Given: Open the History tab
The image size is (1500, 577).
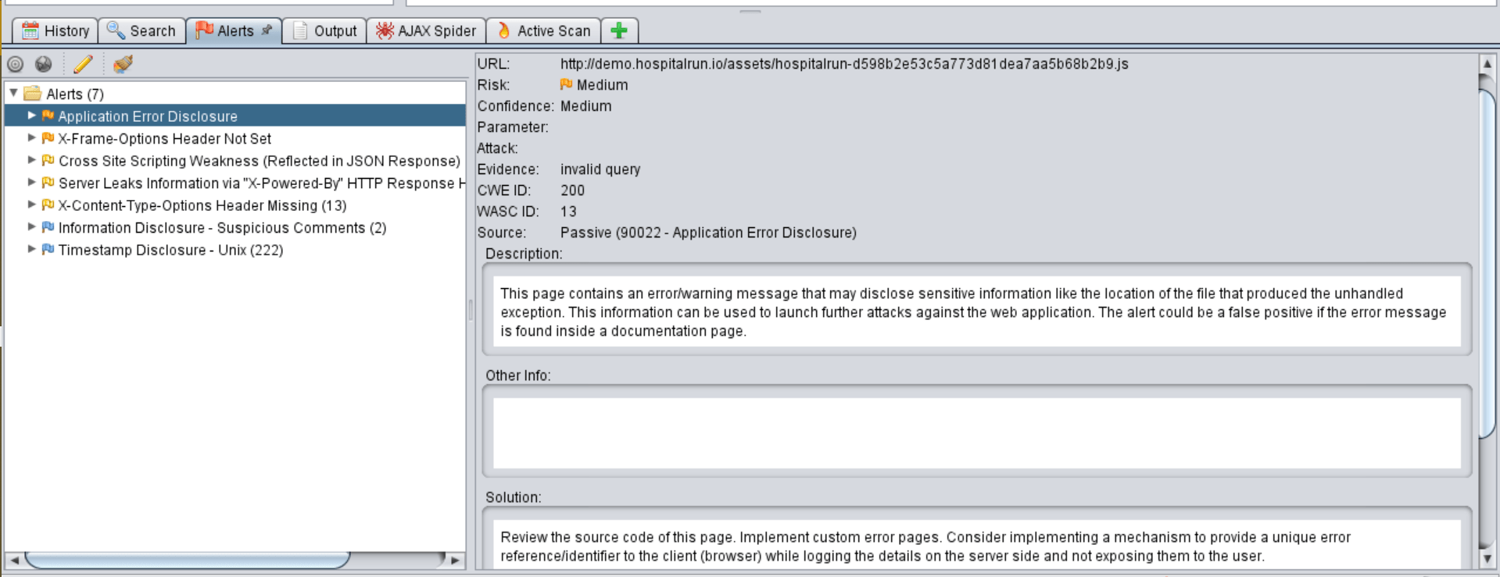Looking at the screenshot, I should (x=55, y=30).
